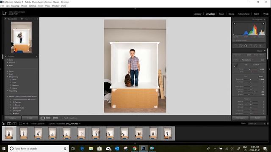Viewport: 271px width, 152px height.
Task: Toggle the Original Photo checkbox
Action: 234,41
